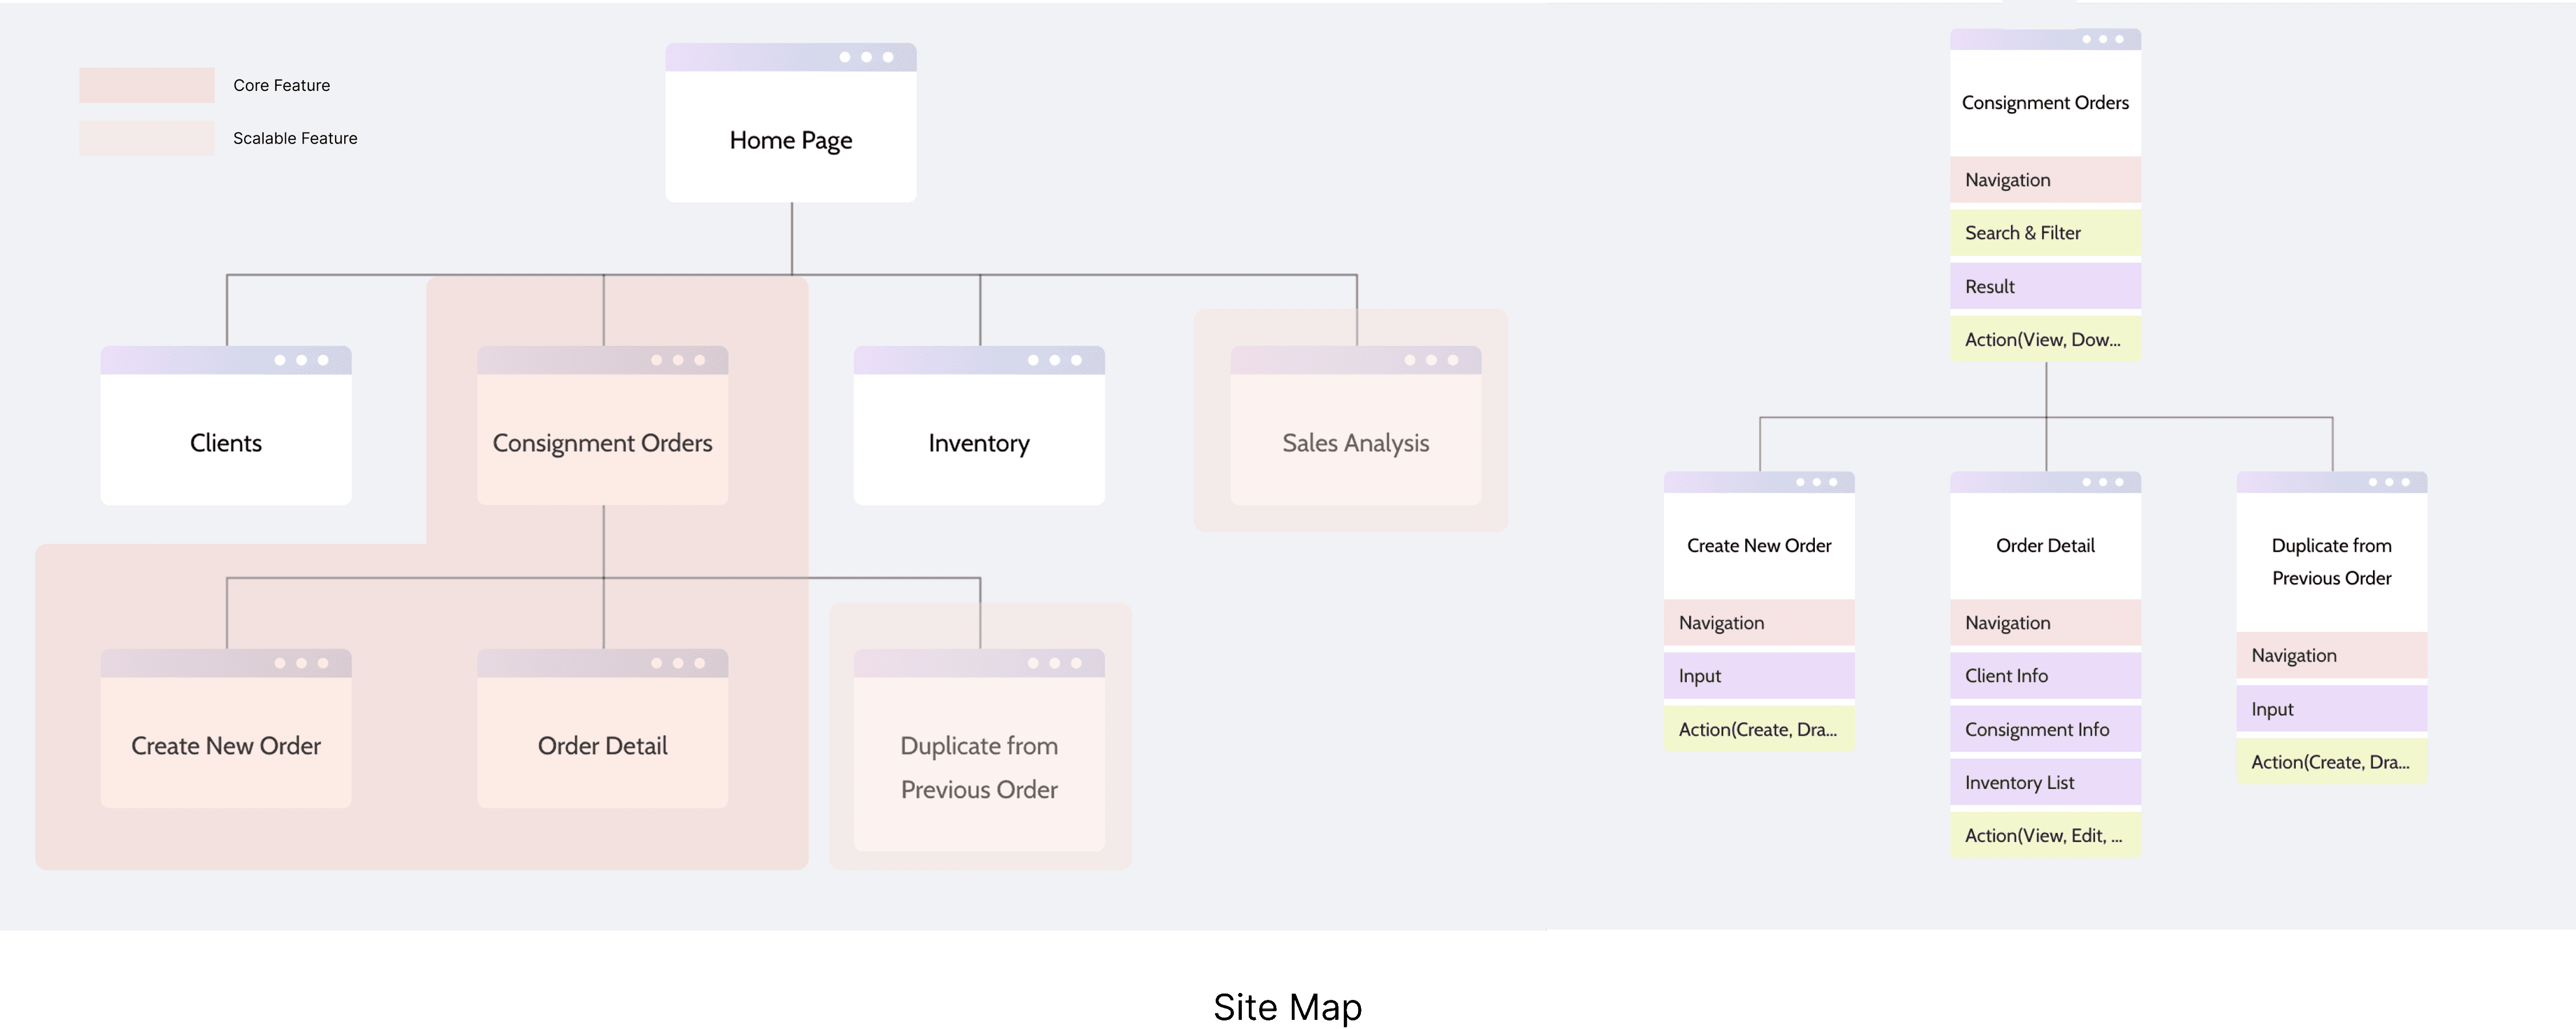The width and height of the screenshot is (2576, 1029).
Task: Click Result row under Consignment Orders
Action: [2044, 286]
